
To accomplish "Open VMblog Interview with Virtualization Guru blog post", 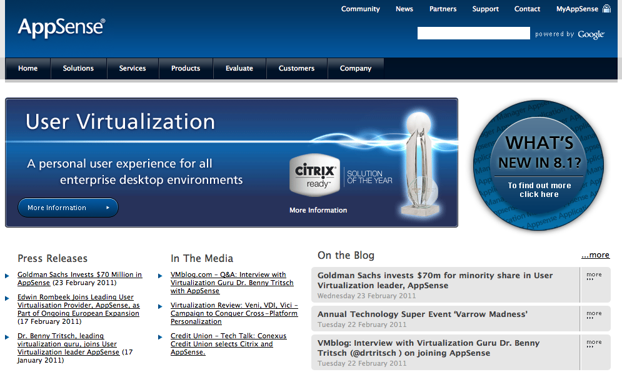I will pyautogui.click(x=428, y=348).
